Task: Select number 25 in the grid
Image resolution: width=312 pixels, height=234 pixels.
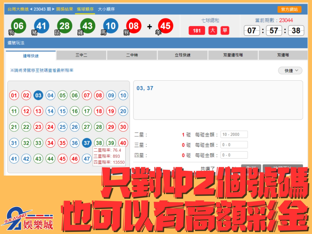Action: pos(63,127)
